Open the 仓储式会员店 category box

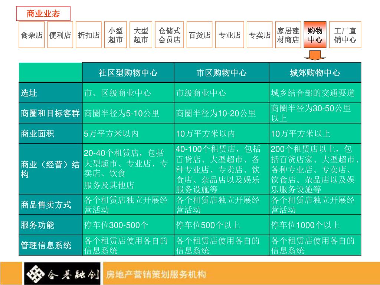(169, 35)
